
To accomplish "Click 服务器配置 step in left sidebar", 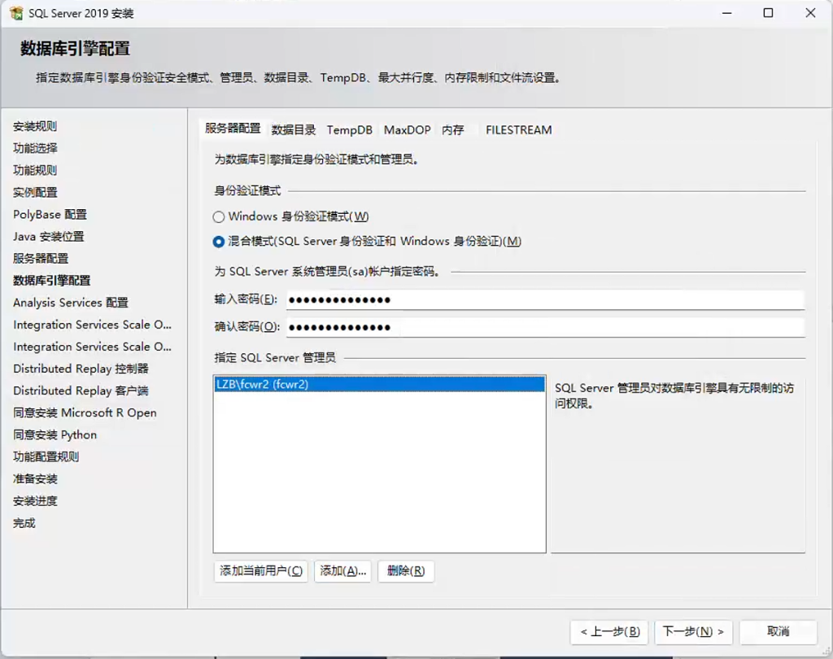I will [41, 259].
